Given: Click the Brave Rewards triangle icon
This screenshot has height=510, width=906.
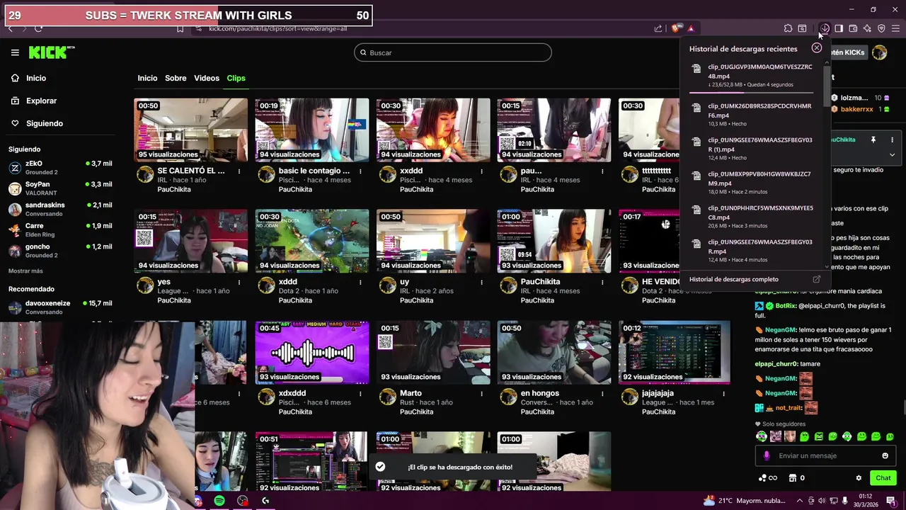Looking at the screenshot, I should (x=691, y=28).
